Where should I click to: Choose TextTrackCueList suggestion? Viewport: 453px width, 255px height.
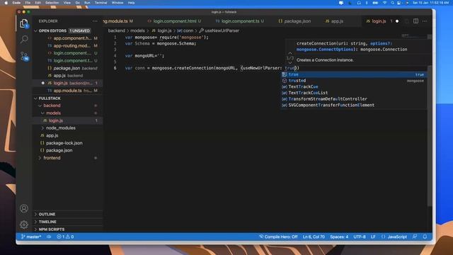pyautogui.click(x=354, y=93)
